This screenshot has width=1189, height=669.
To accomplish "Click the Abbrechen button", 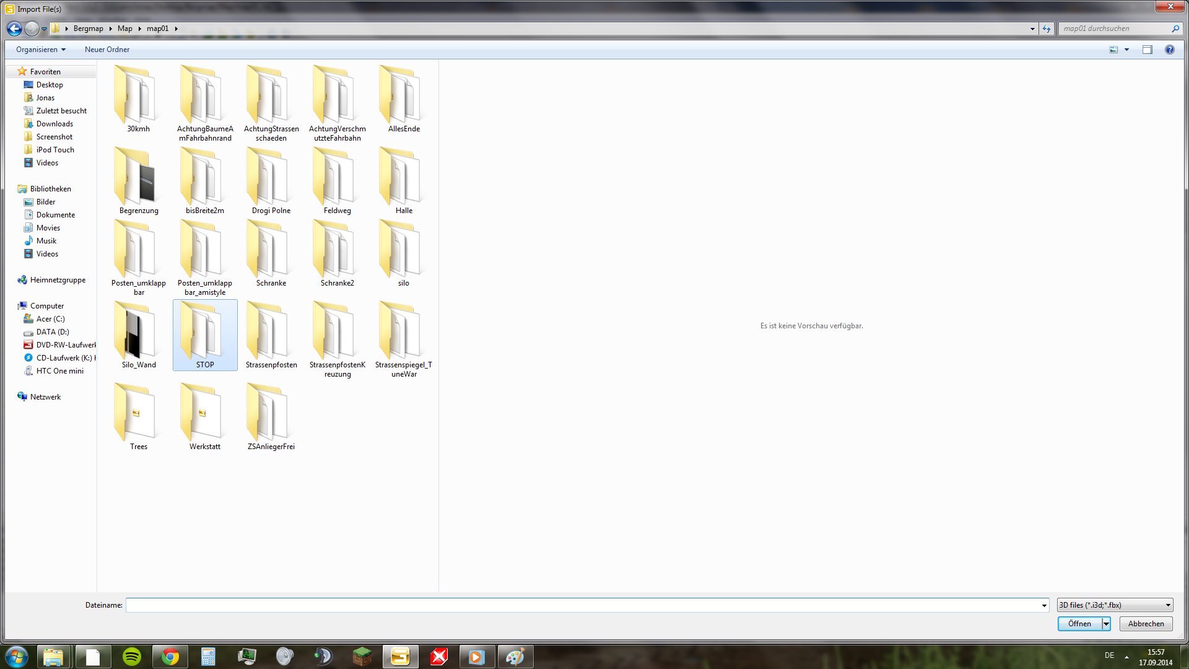I will (x=1146, y=624).
